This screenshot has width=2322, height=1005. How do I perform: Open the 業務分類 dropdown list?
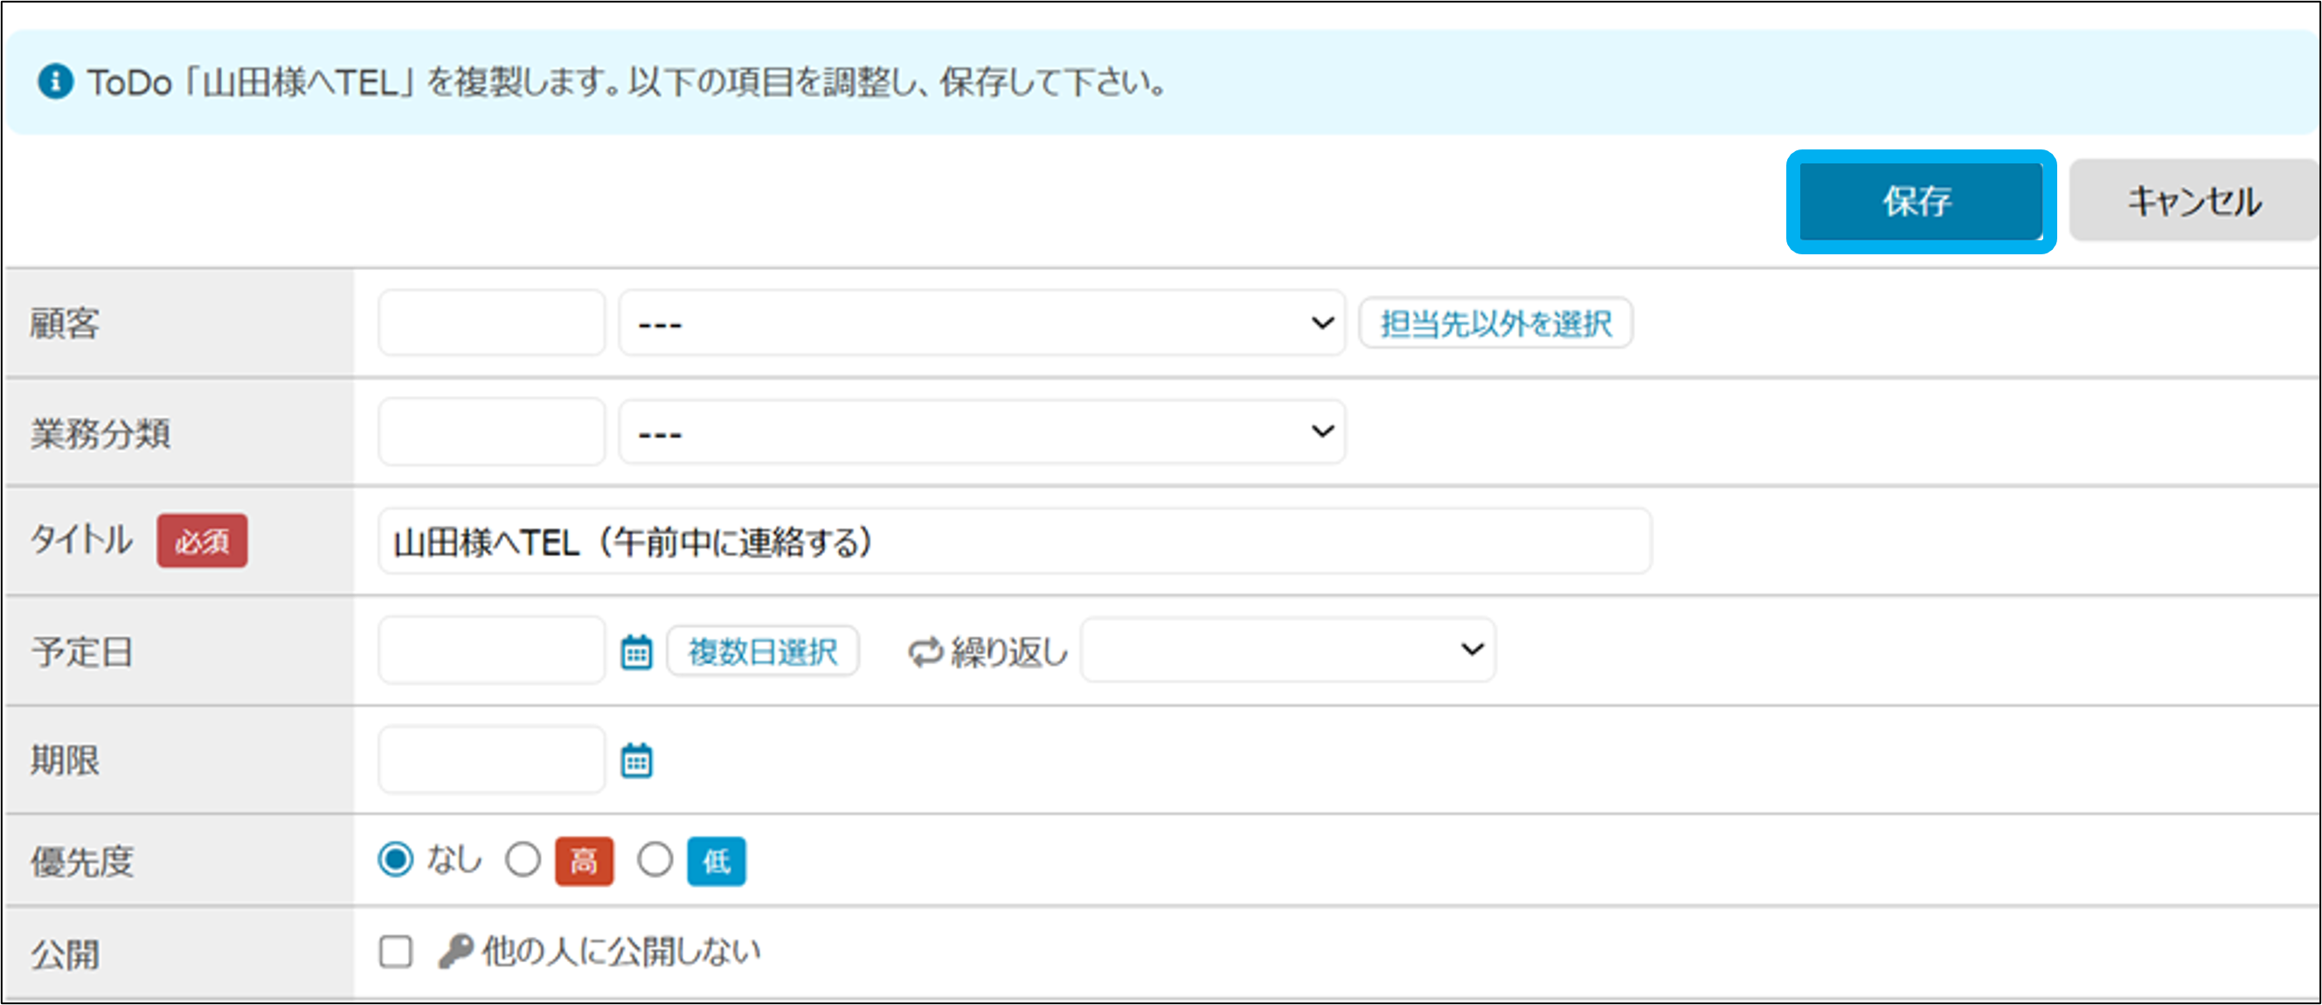(x=981, y=432)
